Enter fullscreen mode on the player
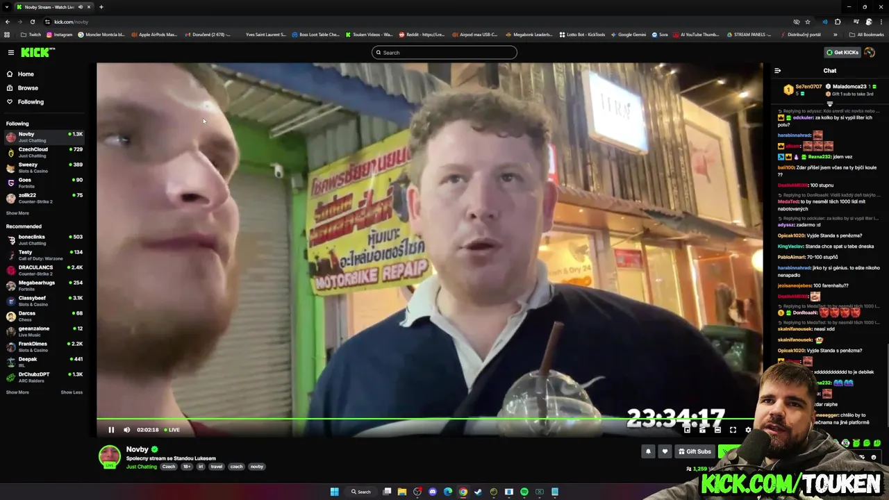Image resolution: width=889 pixels, height=500 pixels. pos(733,430)
